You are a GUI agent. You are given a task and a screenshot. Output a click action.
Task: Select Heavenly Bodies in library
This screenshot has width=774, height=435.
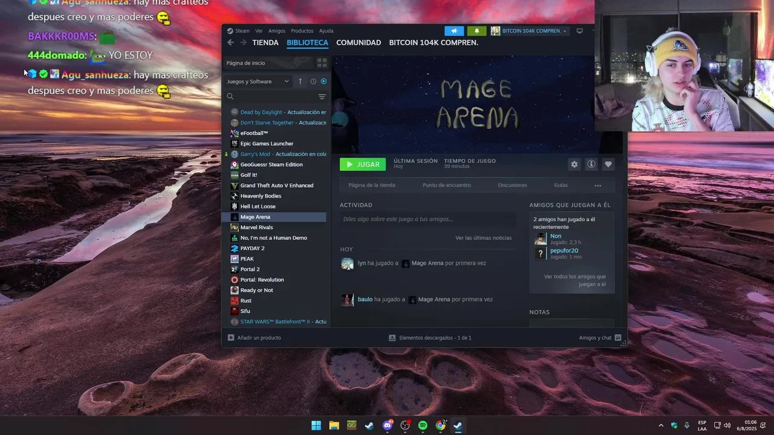click(278, 196)
